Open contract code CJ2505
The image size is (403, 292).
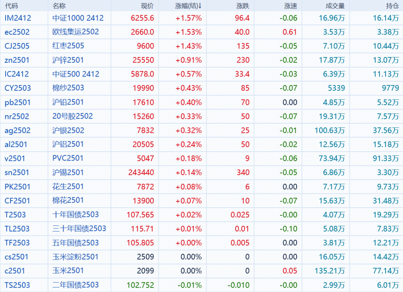[x=17, y=46]
